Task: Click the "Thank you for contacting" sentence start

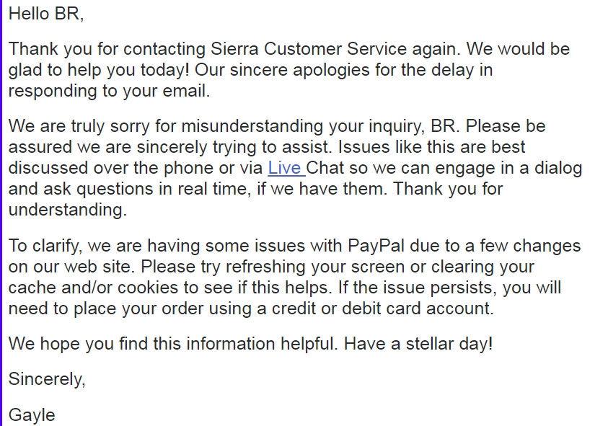Action: (x=107, y=49)
